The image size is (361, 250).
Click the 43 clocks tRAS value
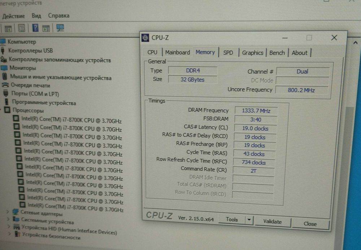pyautogui.click(x=254, y=154)
